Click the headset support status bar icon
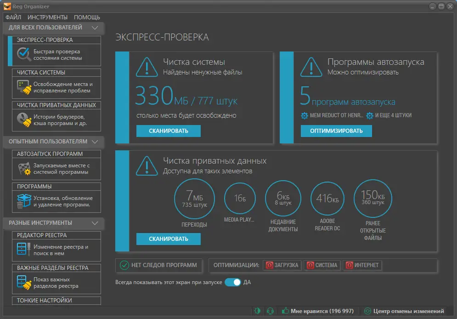 270,311
